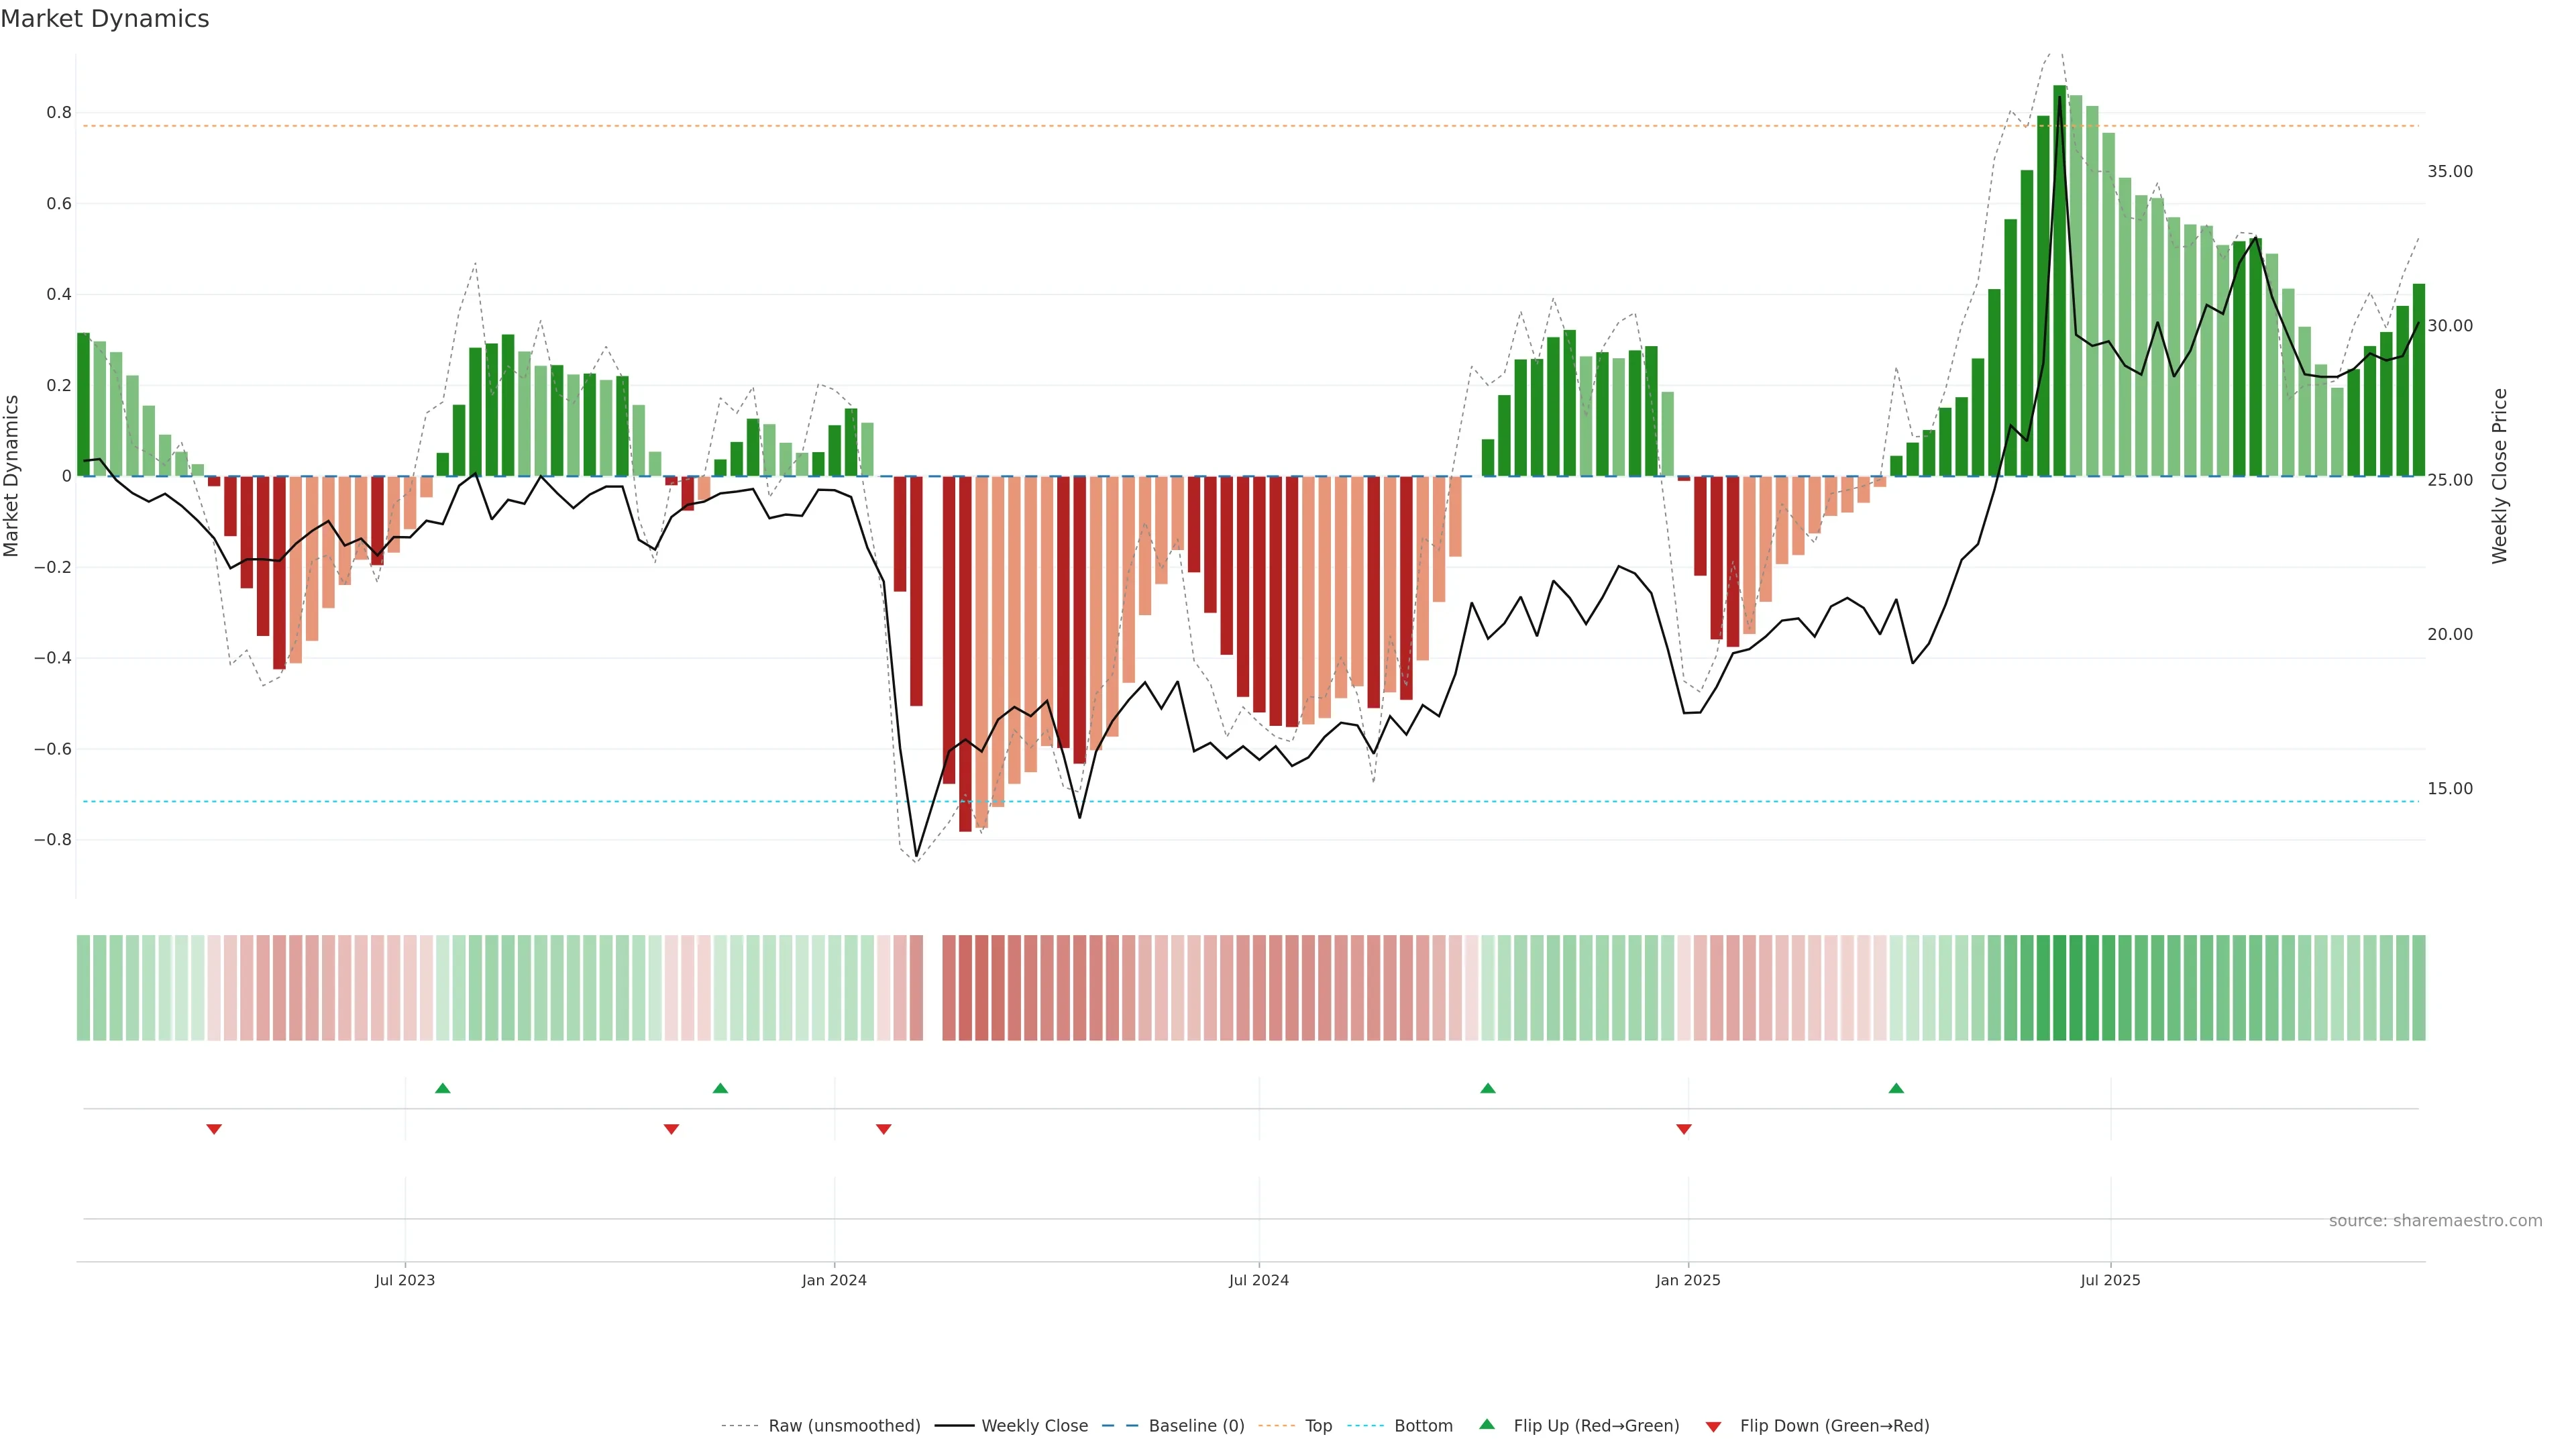
Task: Click the flip-up triangle between Jul 2024 and Jan 2025
Action: click(x=1488, y=1088)
